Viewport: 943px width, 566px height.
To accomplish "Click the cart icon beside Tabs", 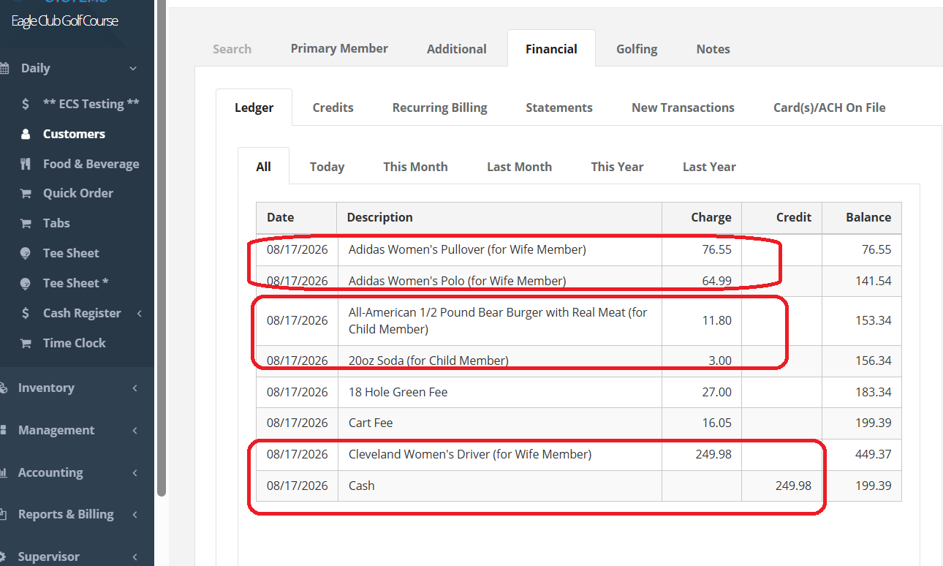I will [x=26, y=223].
